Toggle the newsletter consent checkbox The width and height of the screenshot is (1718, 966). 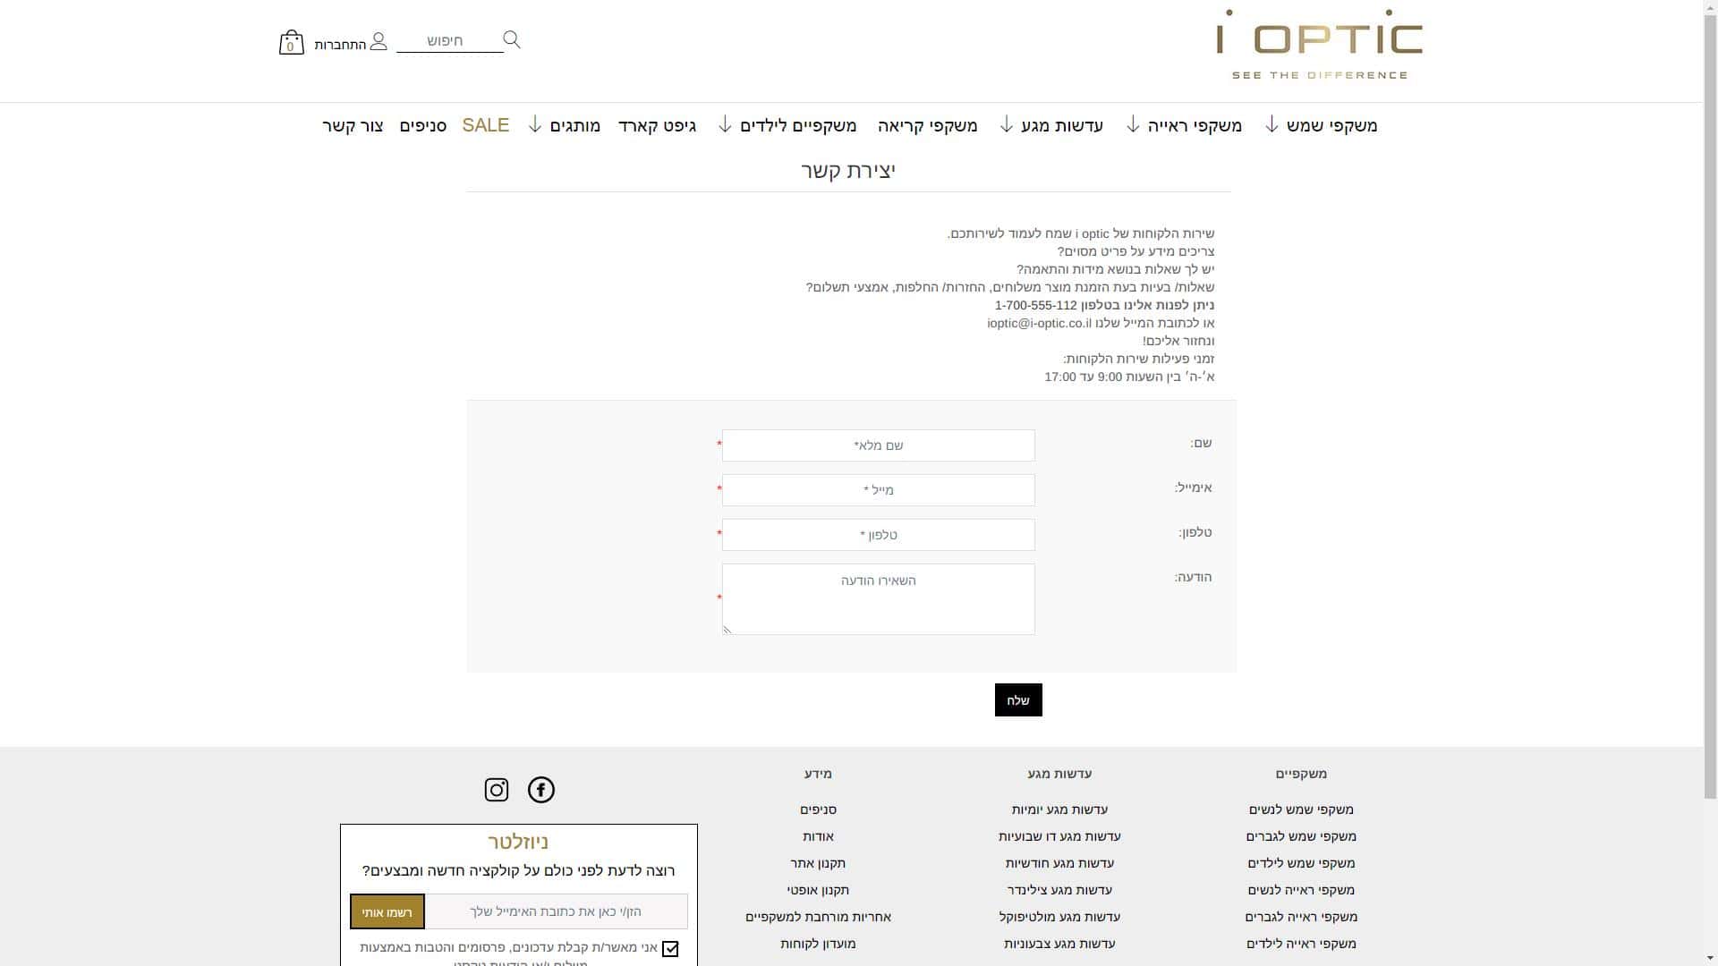(x=670, y=949)
